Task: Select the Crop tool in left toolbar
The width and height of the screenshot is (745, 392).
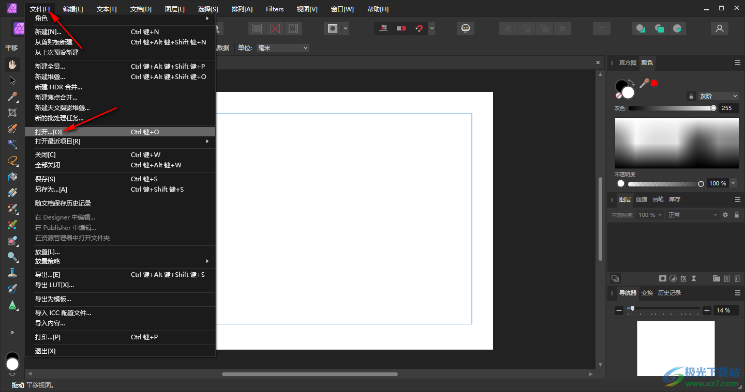Action: coord(12,113)
